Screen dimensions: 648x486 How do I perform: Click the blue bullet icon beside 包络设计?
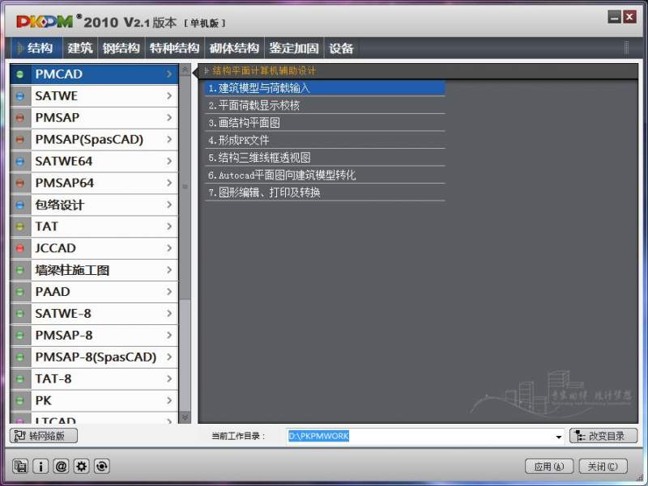click(19, 205)
